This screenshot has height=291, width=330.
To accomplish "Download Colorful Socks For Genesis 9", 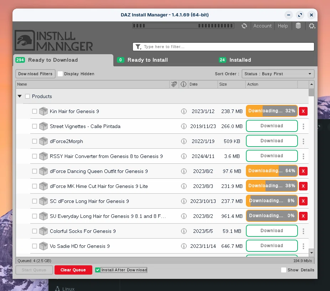I will tap(272, 231).
